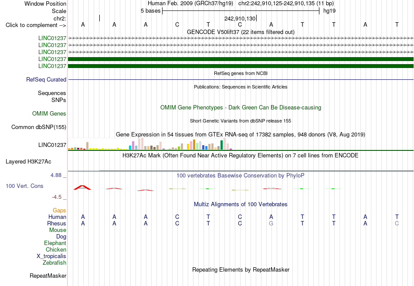Click the Common dbSNP(155) track label
The height and width of the screenshot is (286, 414).
click(x=39, y=127)
